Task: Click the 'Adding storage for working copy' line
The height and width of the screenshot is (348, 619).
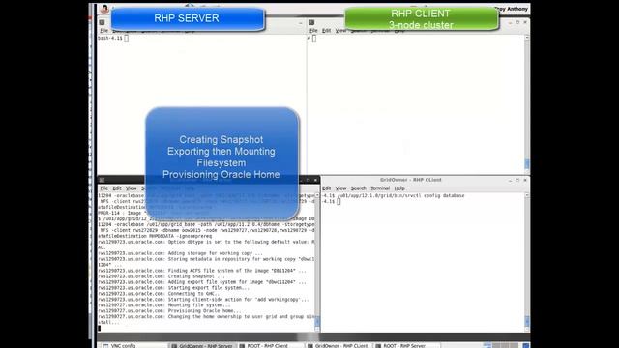Action: [180, 253]
